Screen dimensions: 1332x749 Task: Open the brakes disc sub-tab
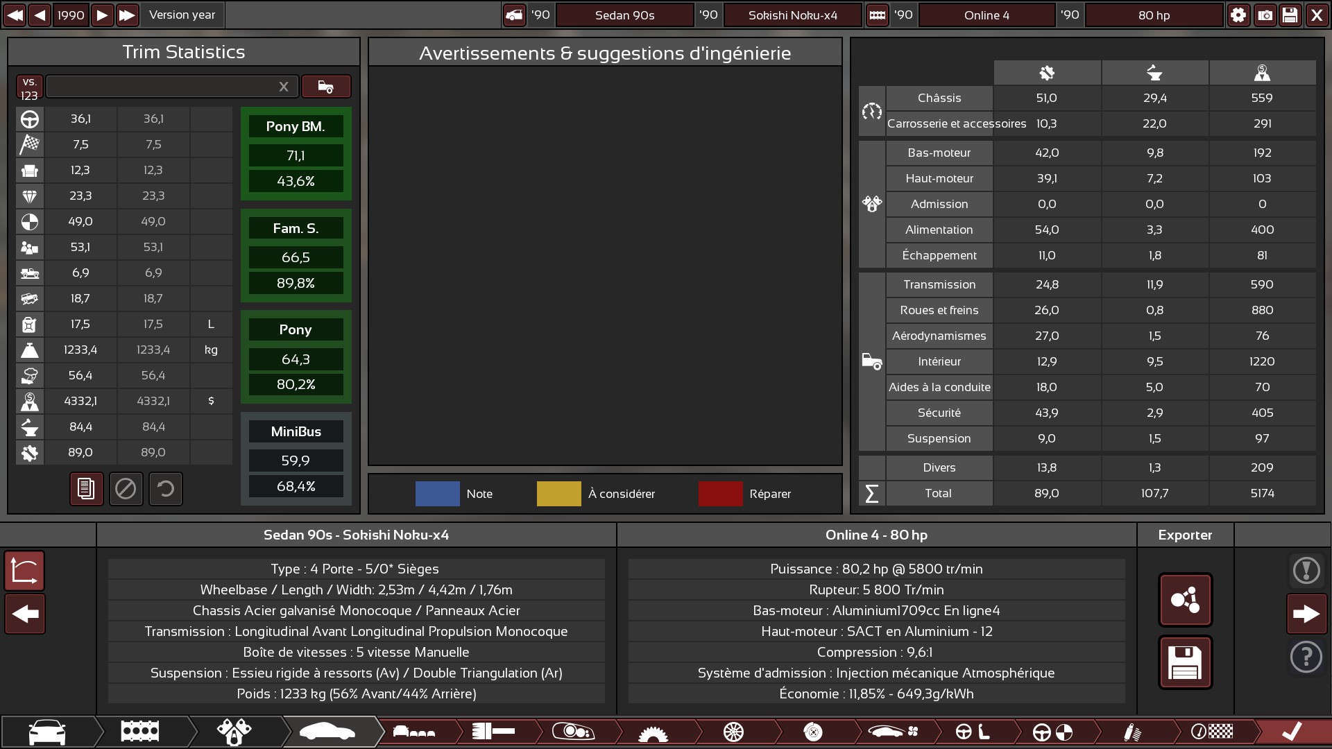coord(813,732)
